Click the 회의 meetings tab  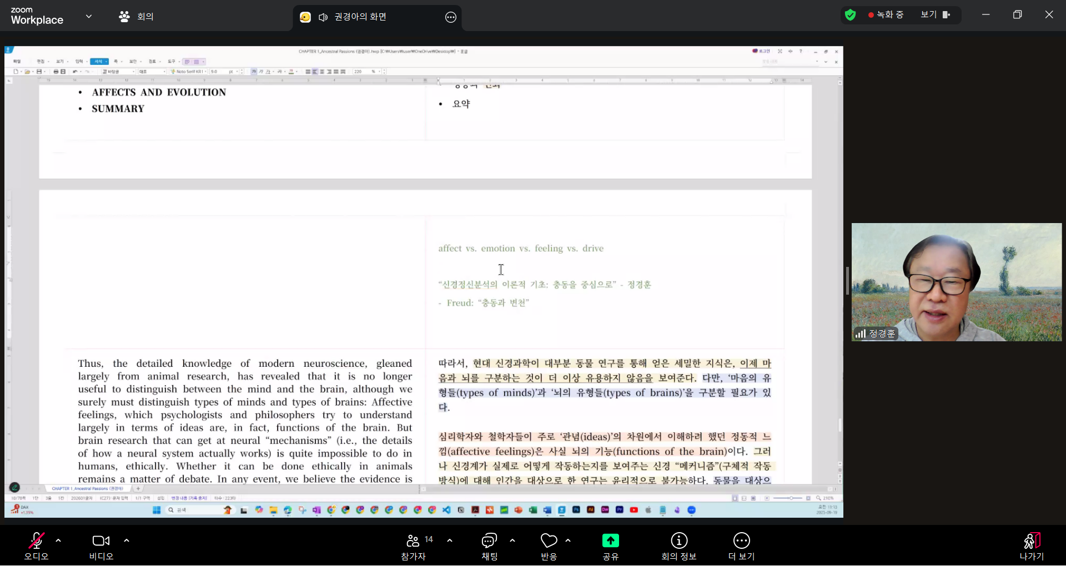[x=136, y=17]
